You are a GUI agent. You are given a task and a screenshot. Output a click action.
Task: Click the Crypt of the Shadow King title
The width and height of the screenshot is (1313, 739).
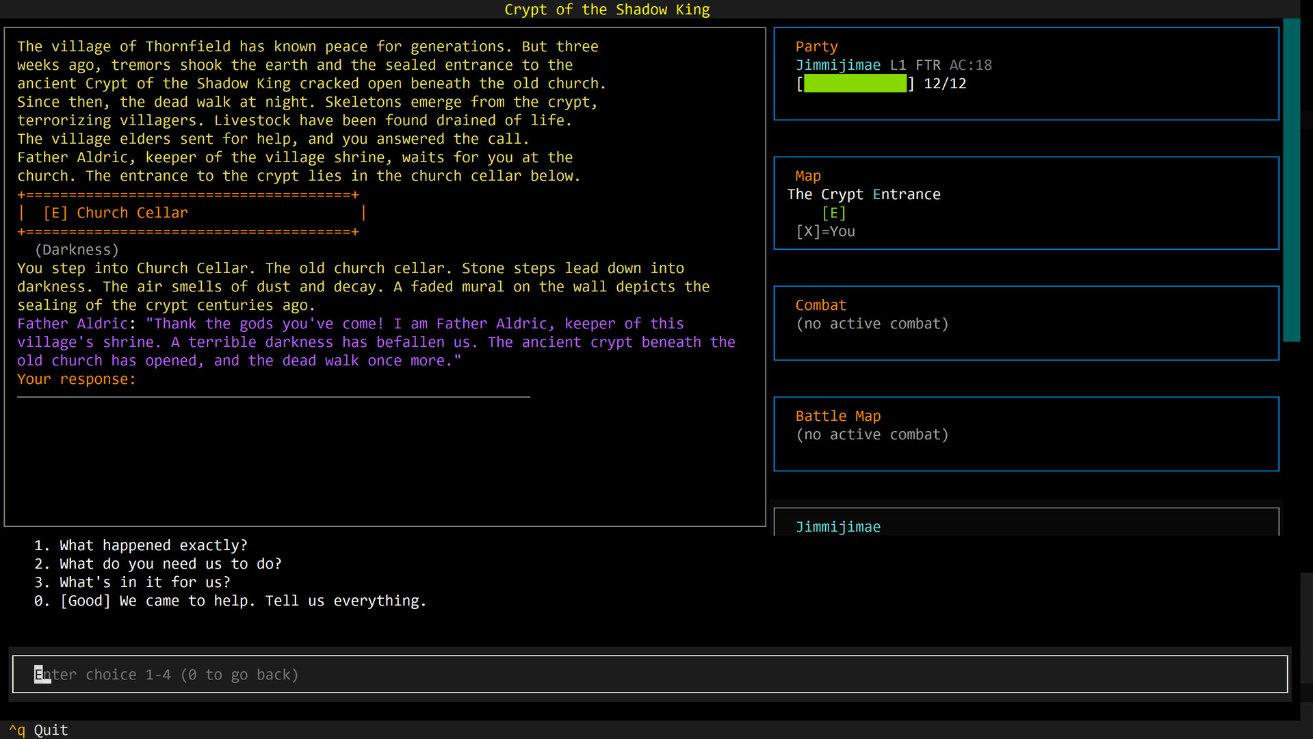coord(607,10)
